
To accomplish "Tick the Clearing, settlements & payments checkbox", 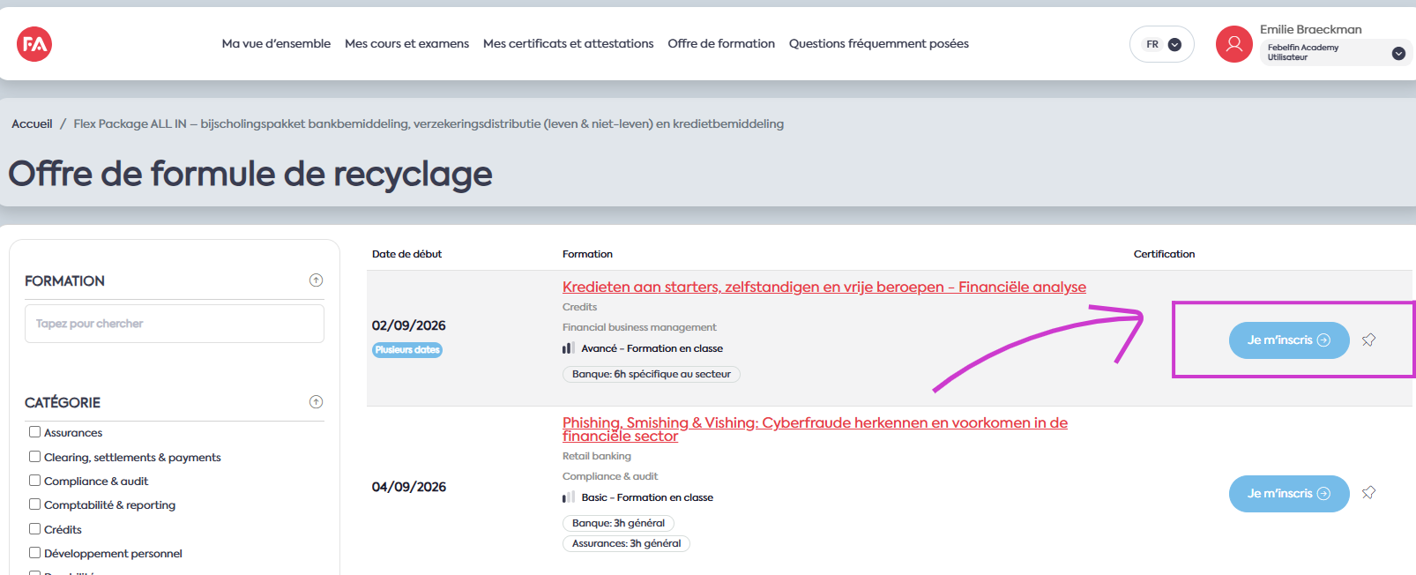I will pos(34,457).
